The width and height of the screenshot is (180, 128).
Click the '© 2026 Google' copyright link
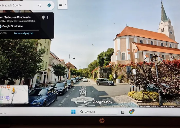pos(167,106)
